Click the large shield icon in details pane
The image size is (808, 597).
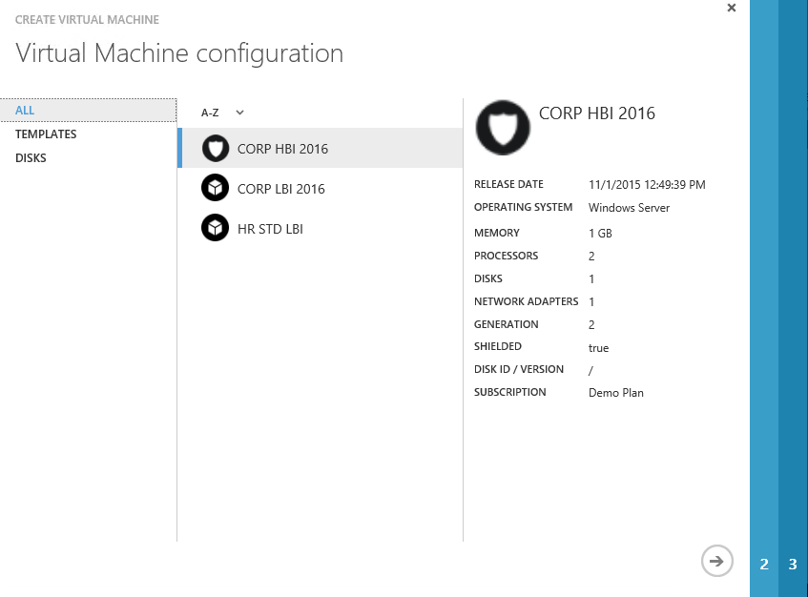click(503, 128)
